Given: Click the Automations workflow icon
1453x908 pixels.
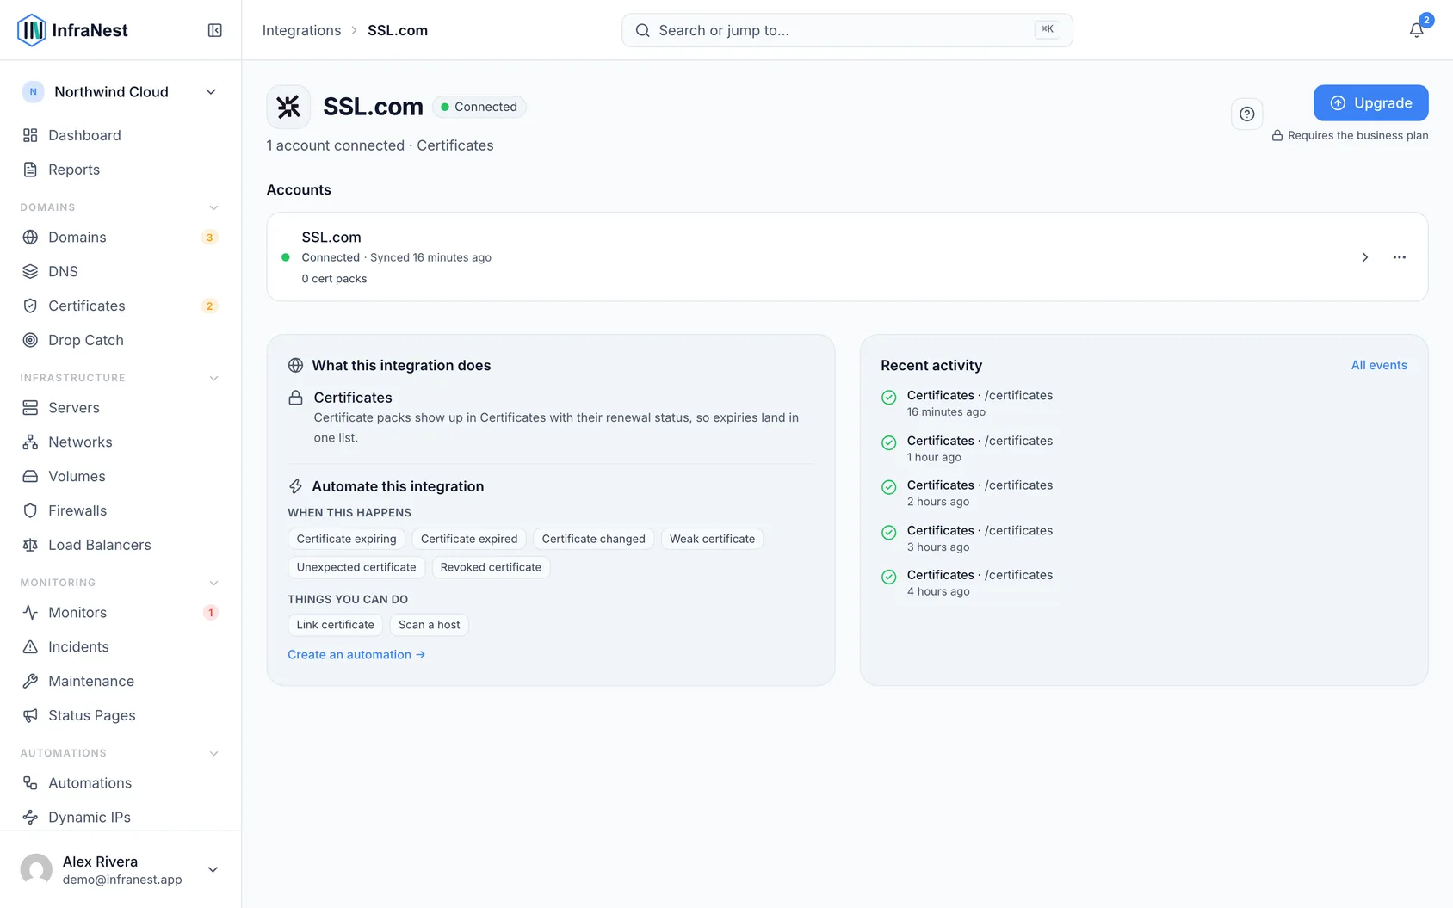Looking at the screenshot, I should pyautogui.click(x=30, y=782).
